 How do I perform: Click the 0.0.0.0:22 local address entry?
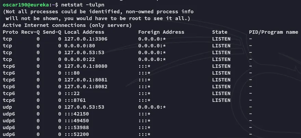click(x=80, y=59)
